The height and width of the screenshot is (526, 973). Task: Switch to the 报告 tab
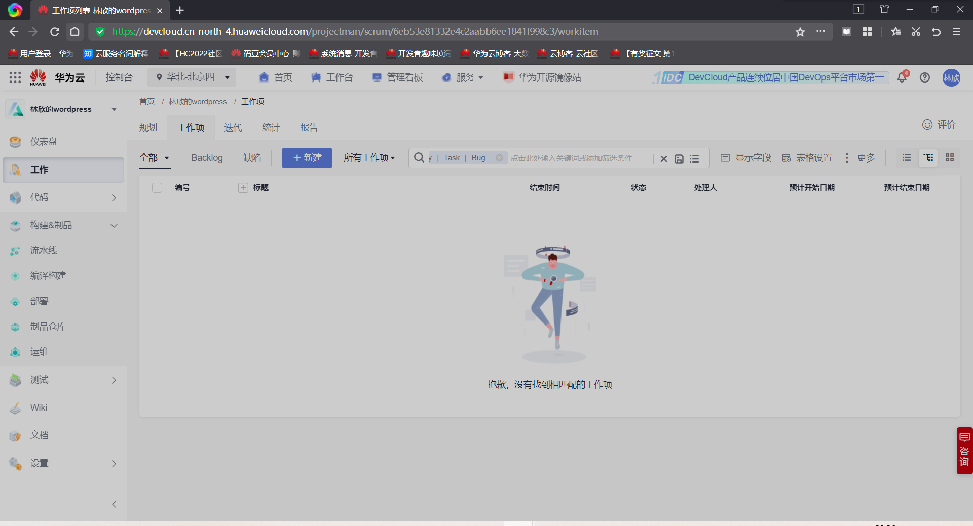pyautogui.click(x=309, y=128)
